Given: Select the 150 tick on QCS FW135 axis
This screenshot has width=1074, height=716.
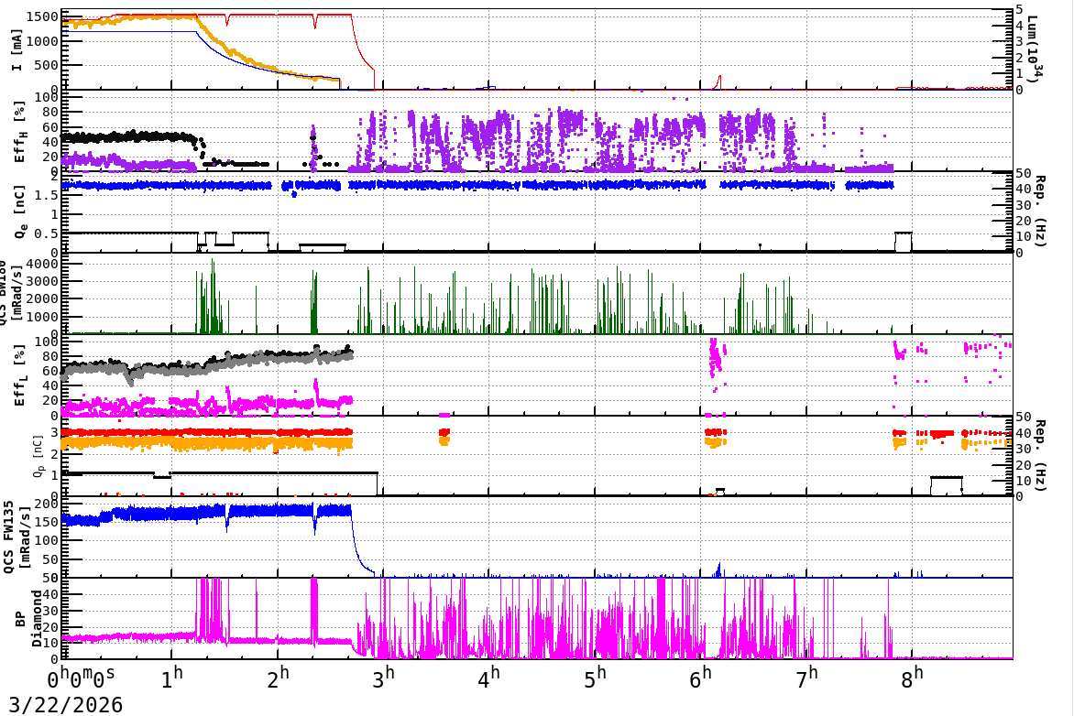Looking at the screenshot, I should pyautogui.click(x=47, y=522).
